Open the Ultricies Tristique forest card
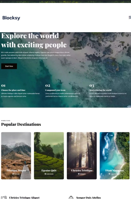This screenshot has width=131, height=199. (82, 156)
